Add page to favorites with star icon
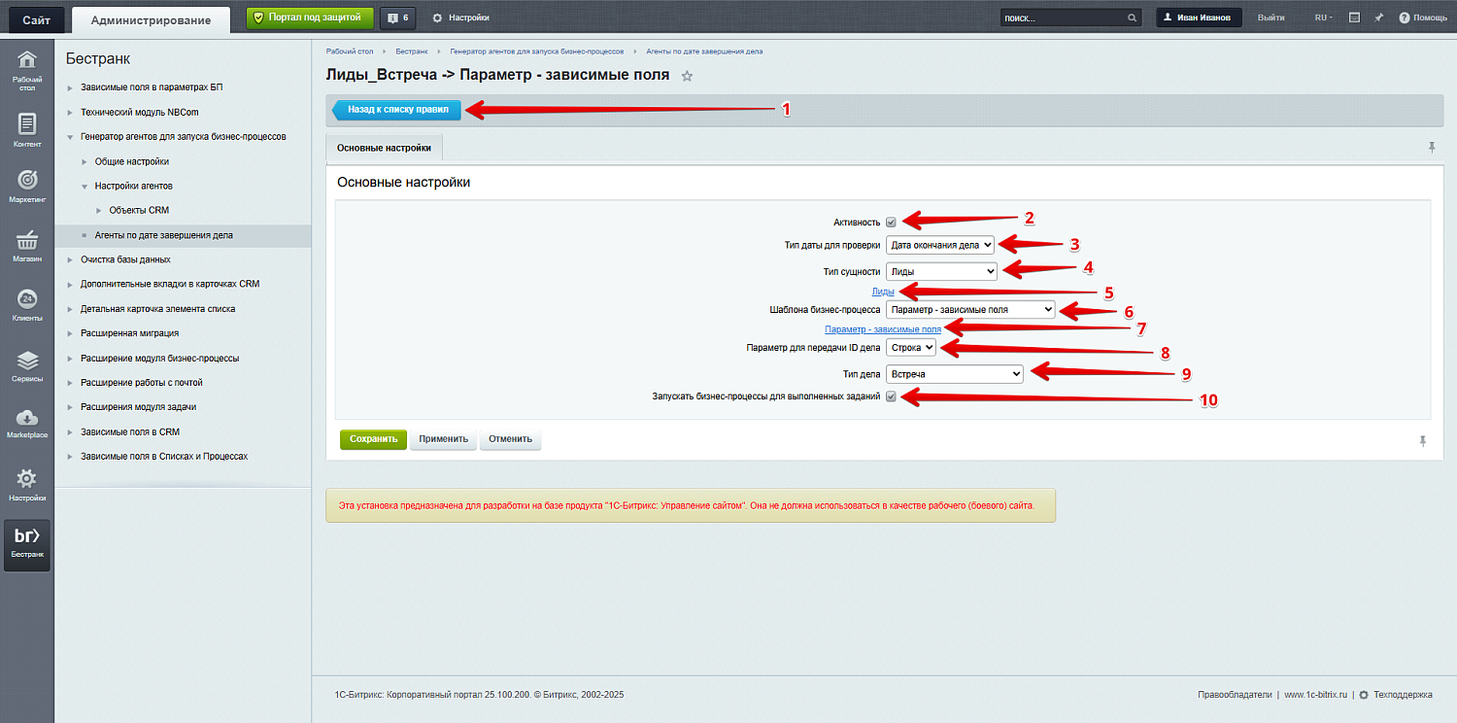 pos(687,76)
